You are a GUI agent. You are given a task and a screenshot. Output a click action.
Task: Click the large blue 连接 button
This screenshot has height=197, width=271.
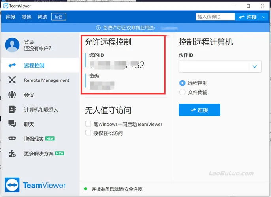(x=199, y=110)
